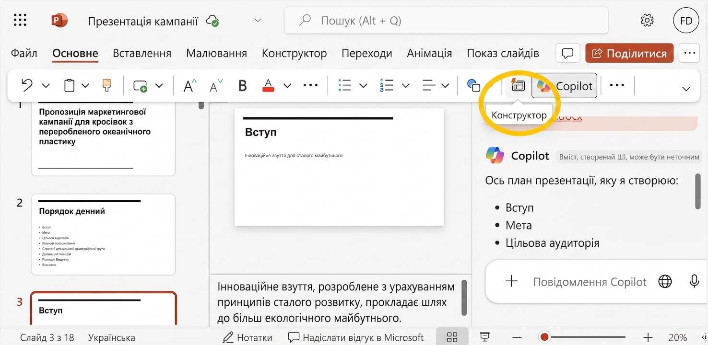The height and width of the screenshot is (345, 708).
Task: Add a new slide icon
Action: (x=140, y=86)
